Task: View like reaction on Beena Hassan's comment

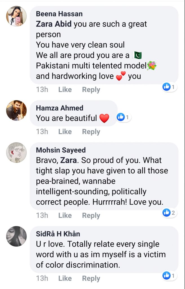Action: coord(169,87)
